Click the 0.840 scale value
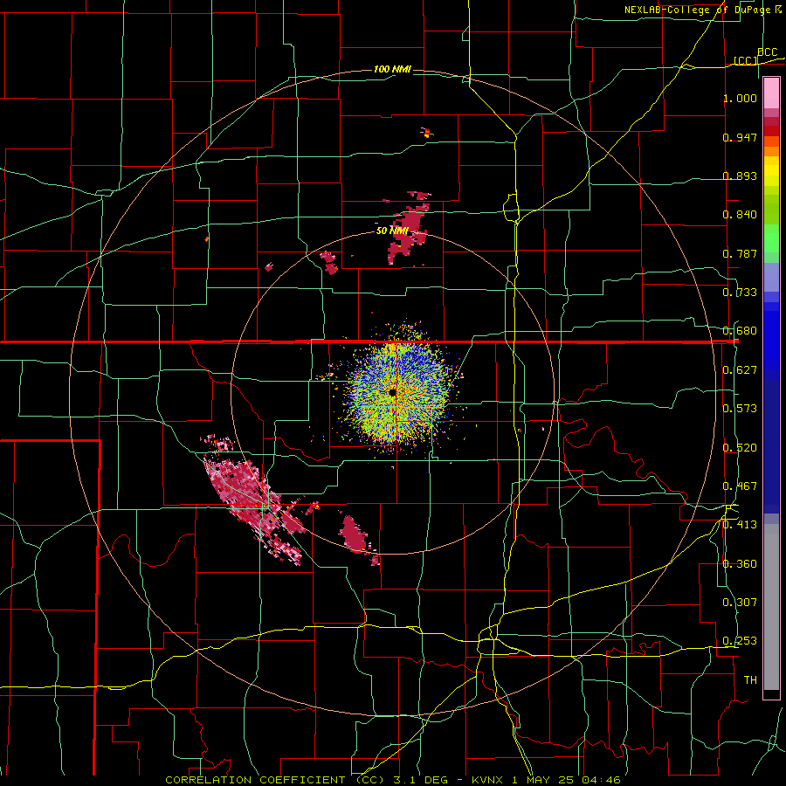The image size is (786, 786). tap(740, 215)
